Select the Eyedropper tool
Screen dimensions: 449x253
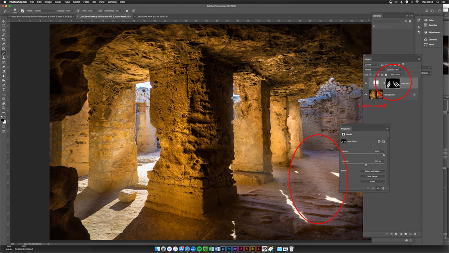[x=4, y=44]
